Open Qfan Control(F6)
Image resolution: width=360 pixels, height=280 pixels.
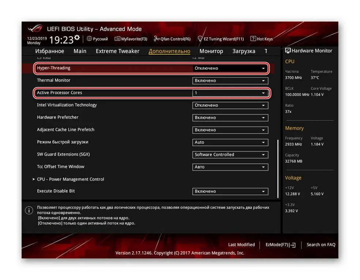(172, 39)
